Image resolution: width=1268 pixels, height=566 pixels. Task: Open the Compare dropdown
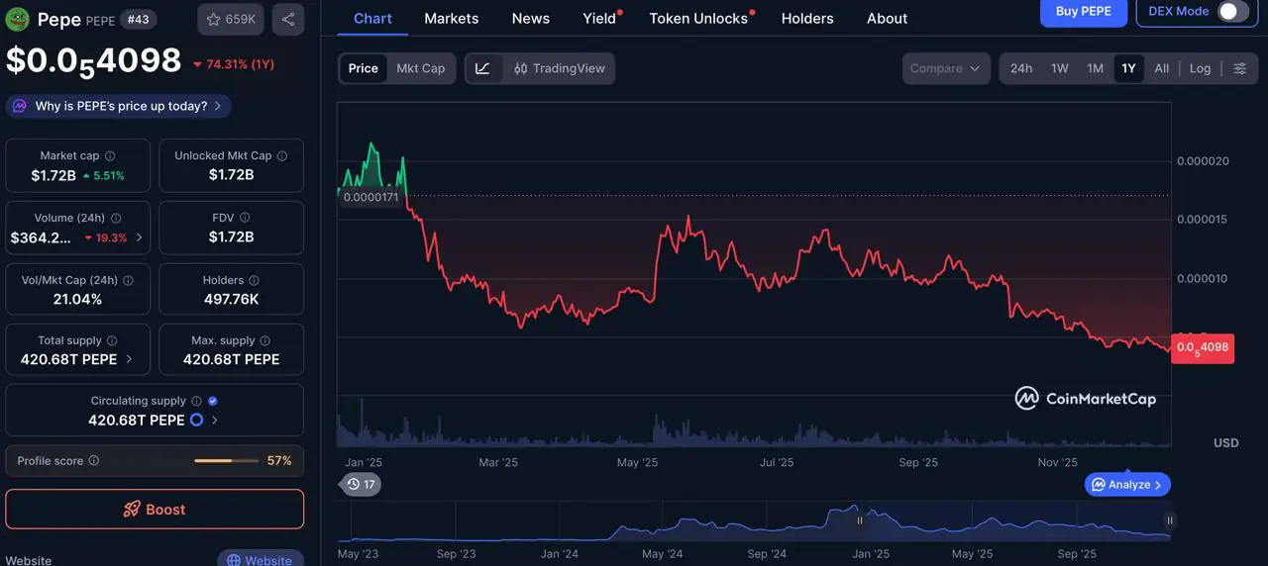pos(945,68)
